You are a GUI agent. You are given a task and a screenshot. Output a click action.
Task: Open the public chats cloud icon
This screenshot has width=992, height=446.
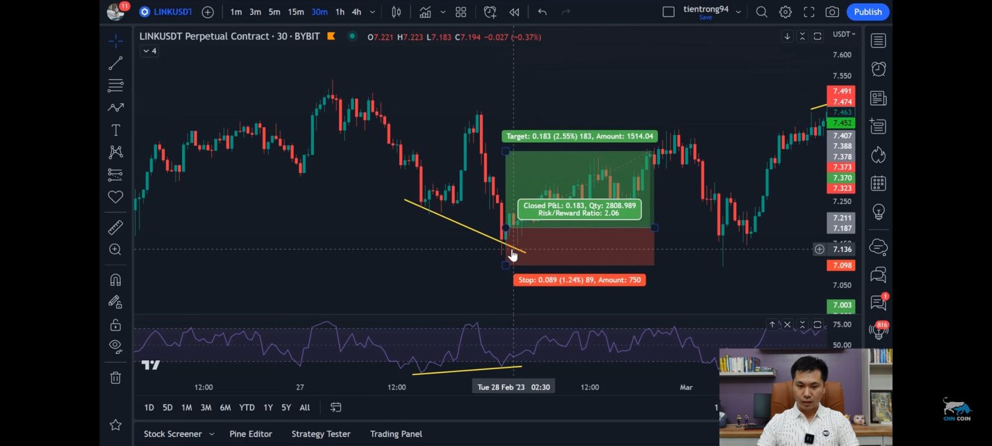click(x=878, y=247)
